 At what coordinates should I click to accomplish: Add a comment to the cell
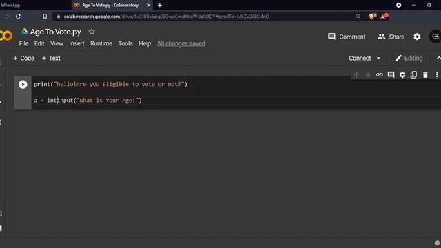[x=391, y=75]
